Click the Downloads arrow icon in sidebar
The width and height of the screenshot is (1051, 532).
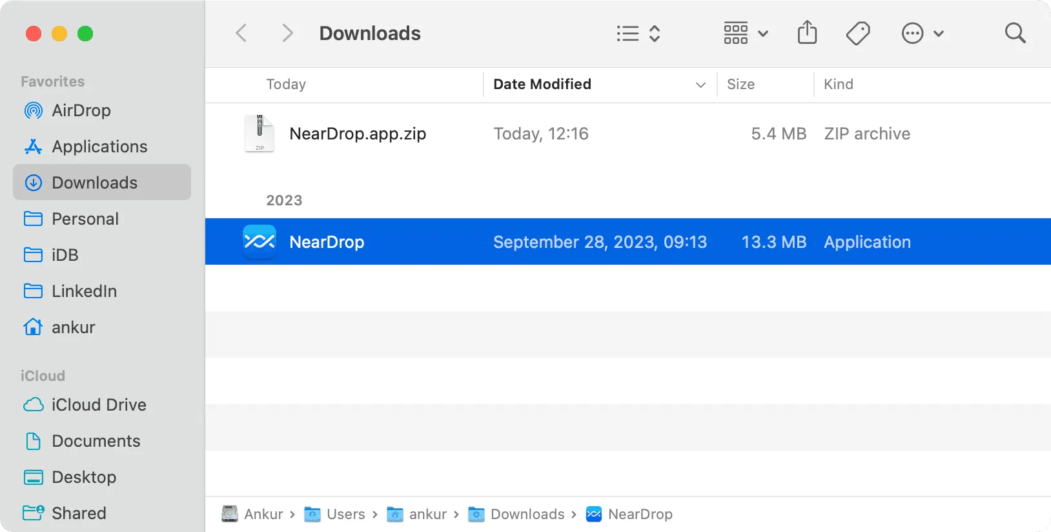pyautogui.click(x=33, y=183)
